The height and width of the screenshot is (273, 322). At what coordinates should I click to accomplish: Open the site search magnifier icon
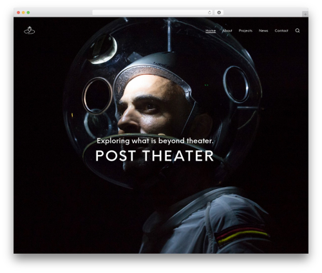(x=298, y=30)
